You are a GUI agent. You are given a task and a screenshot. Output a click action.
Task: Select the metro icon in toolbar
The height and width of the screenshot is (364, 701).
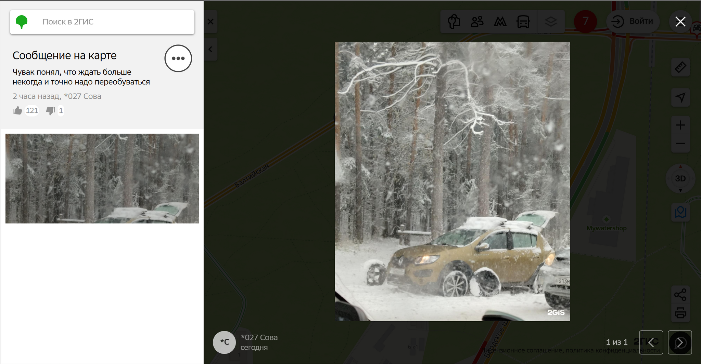tap(500, 22)
